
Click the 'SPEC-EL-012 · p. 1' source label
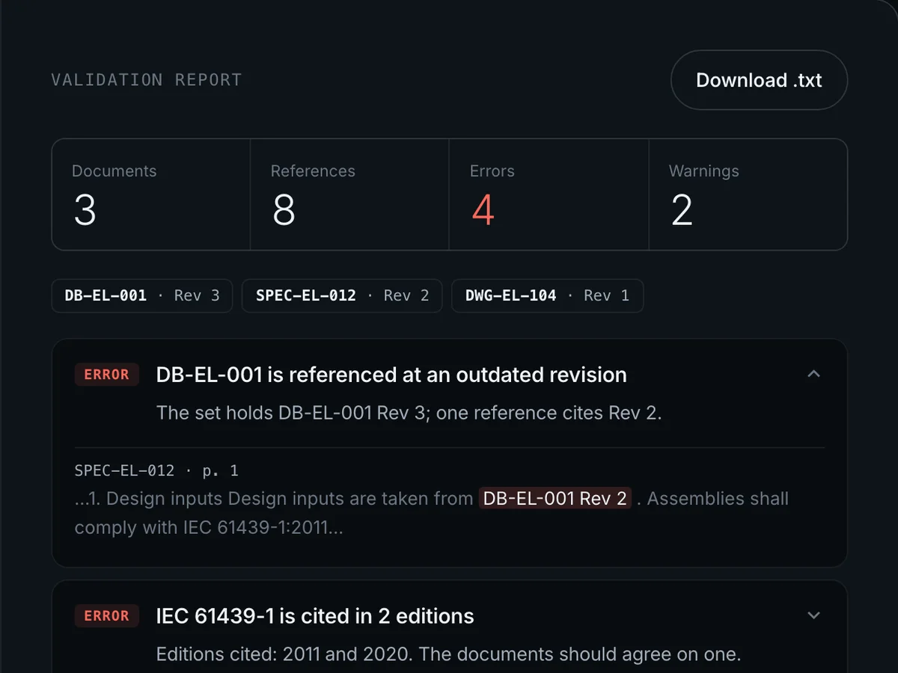[156, 470]
